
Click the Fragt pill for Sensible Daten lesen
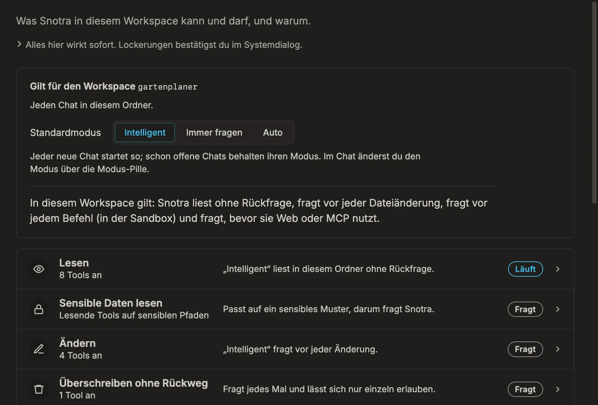pos(525,309)
